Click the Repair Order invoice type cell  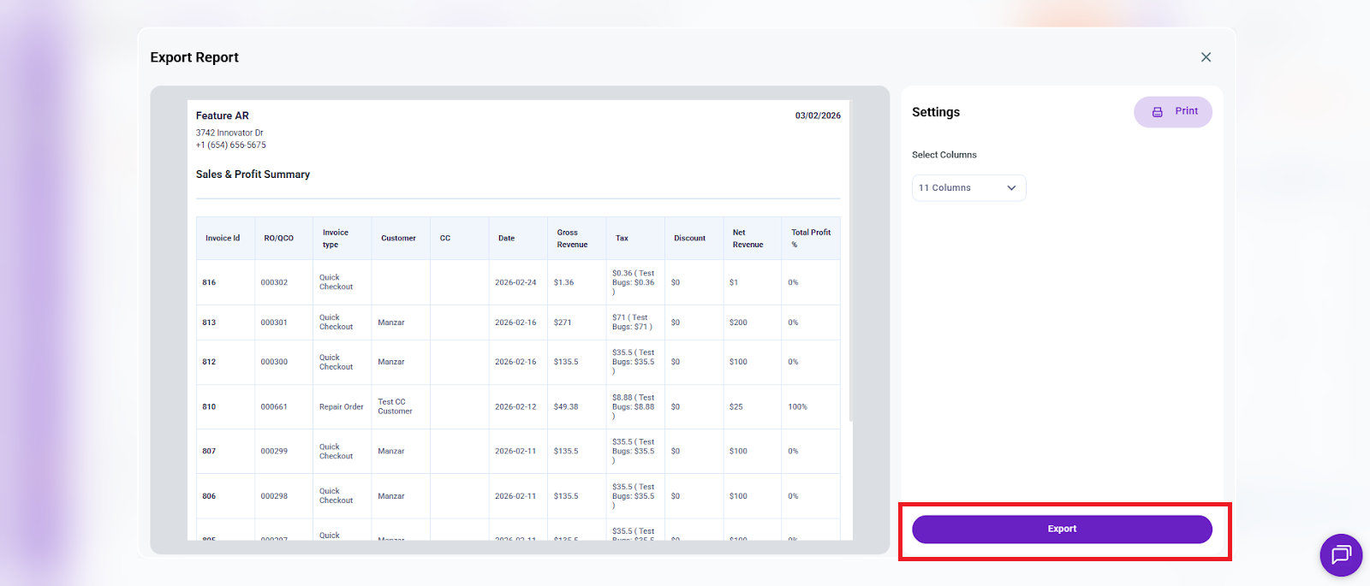(x=341, y=407)
